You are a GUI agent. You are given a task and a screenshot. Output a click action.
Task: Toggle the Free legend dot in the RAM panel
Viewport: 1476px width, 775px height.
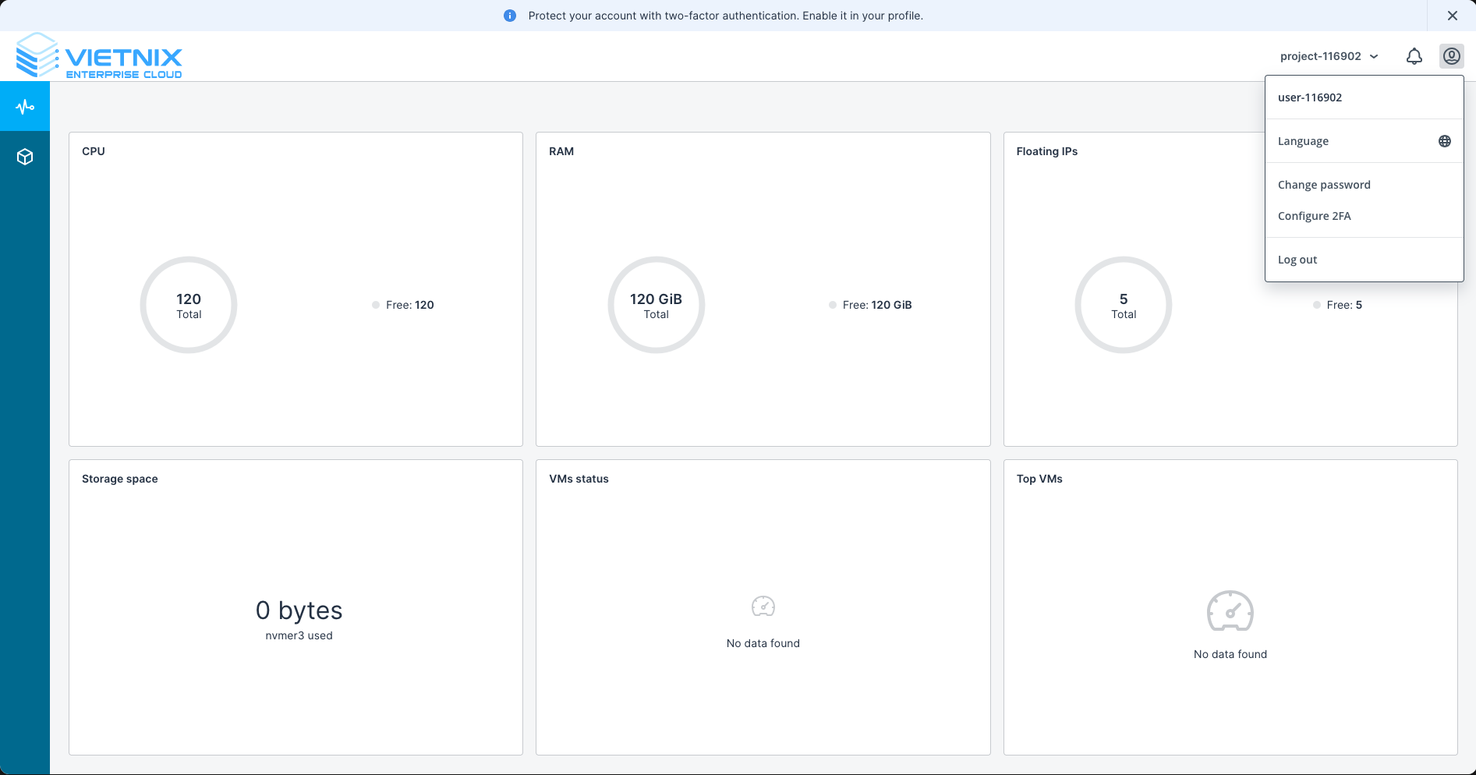tap(832, 305)
